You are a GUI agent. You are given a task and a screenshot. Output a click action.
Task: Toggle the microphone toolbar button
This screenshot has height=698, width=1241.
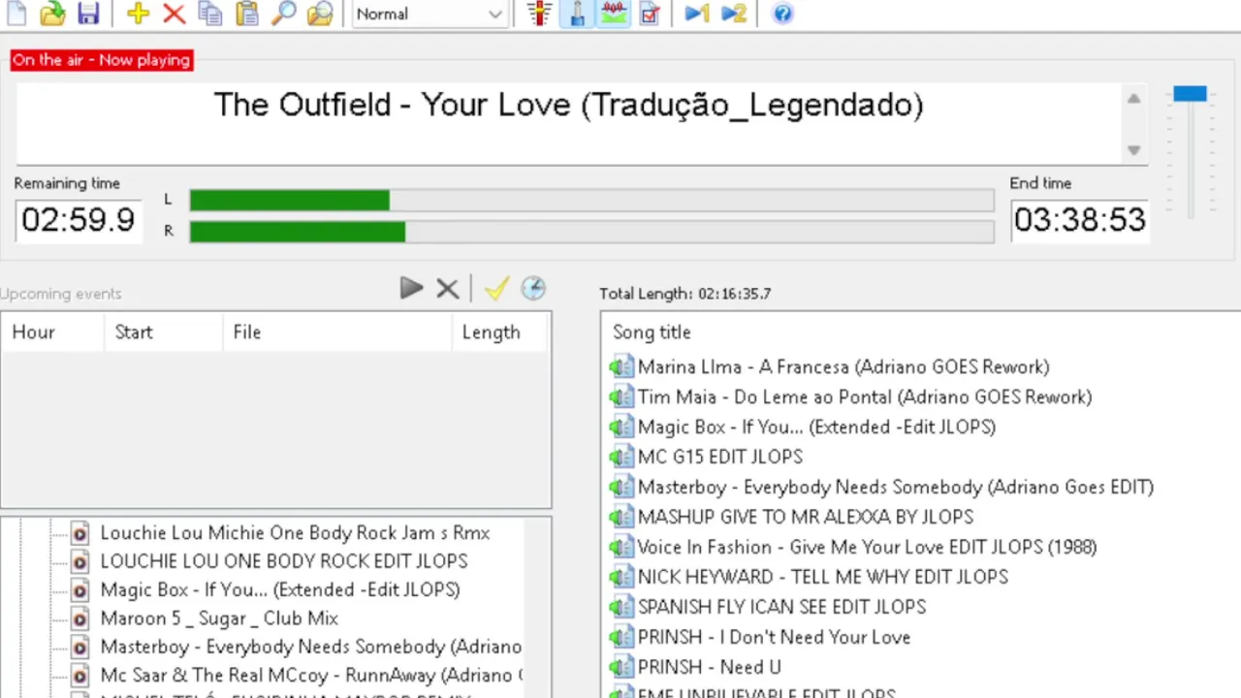click(x=577, y=14)
